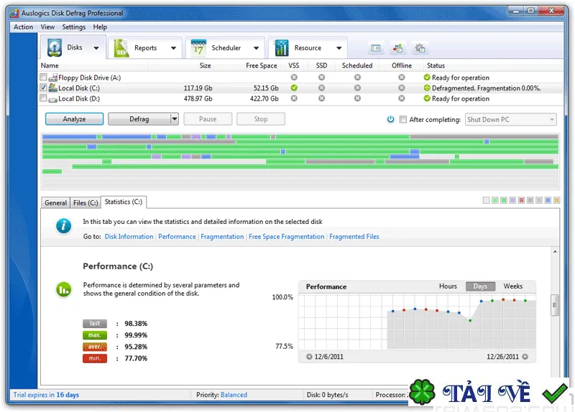Click the blue information icon in Statistics tab
The width and height of the screenshot is (575, 412).
coord(64,225)
